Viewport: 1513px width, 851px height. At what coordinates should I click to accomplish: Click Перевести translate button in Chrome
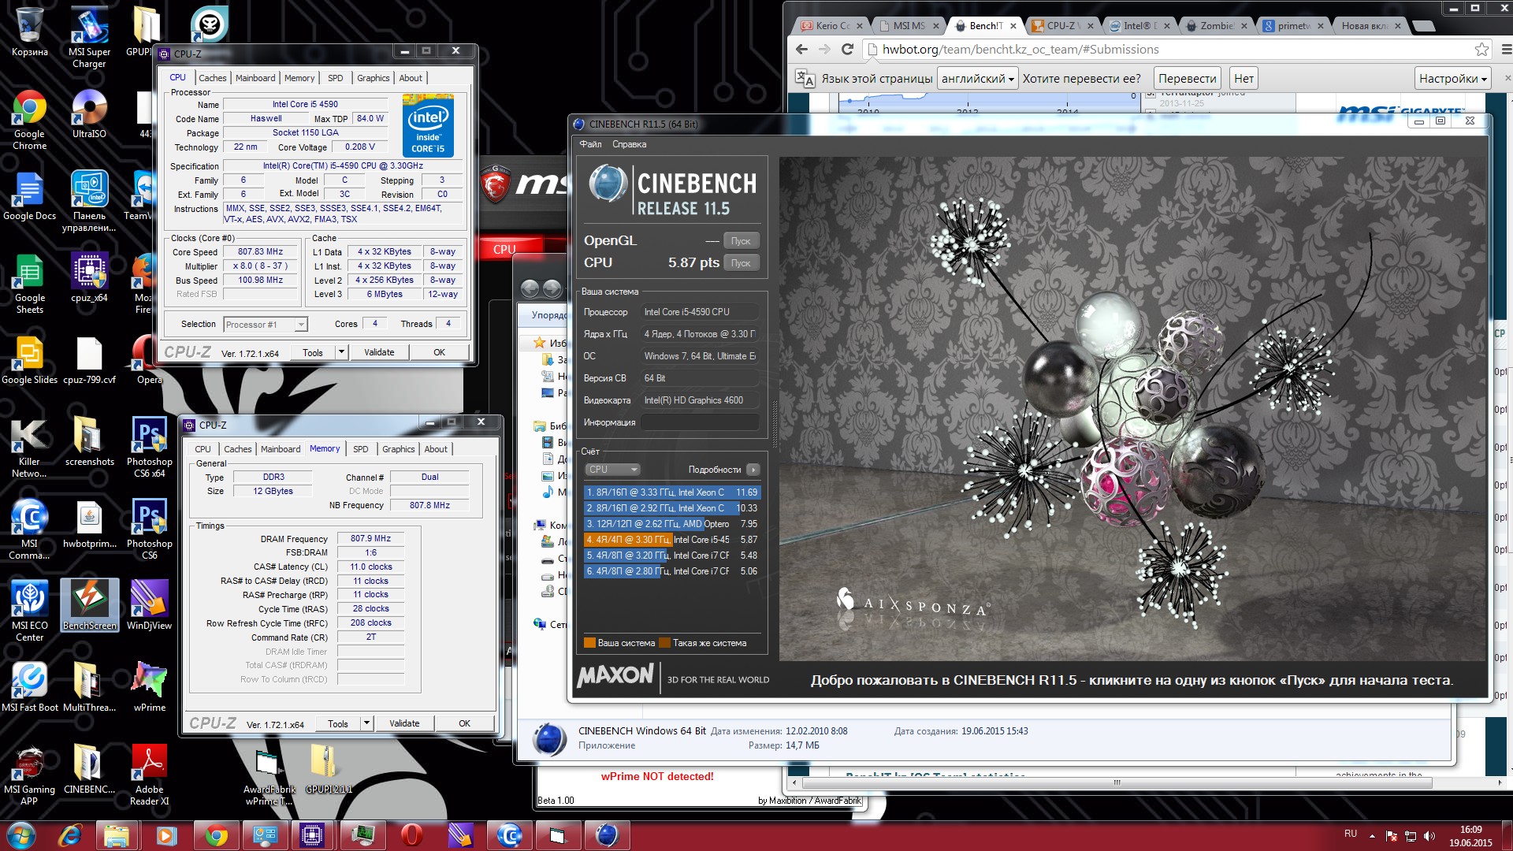pos(1188,79)
